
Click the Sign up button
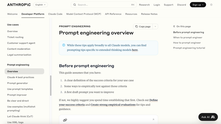tap(198, 5)
